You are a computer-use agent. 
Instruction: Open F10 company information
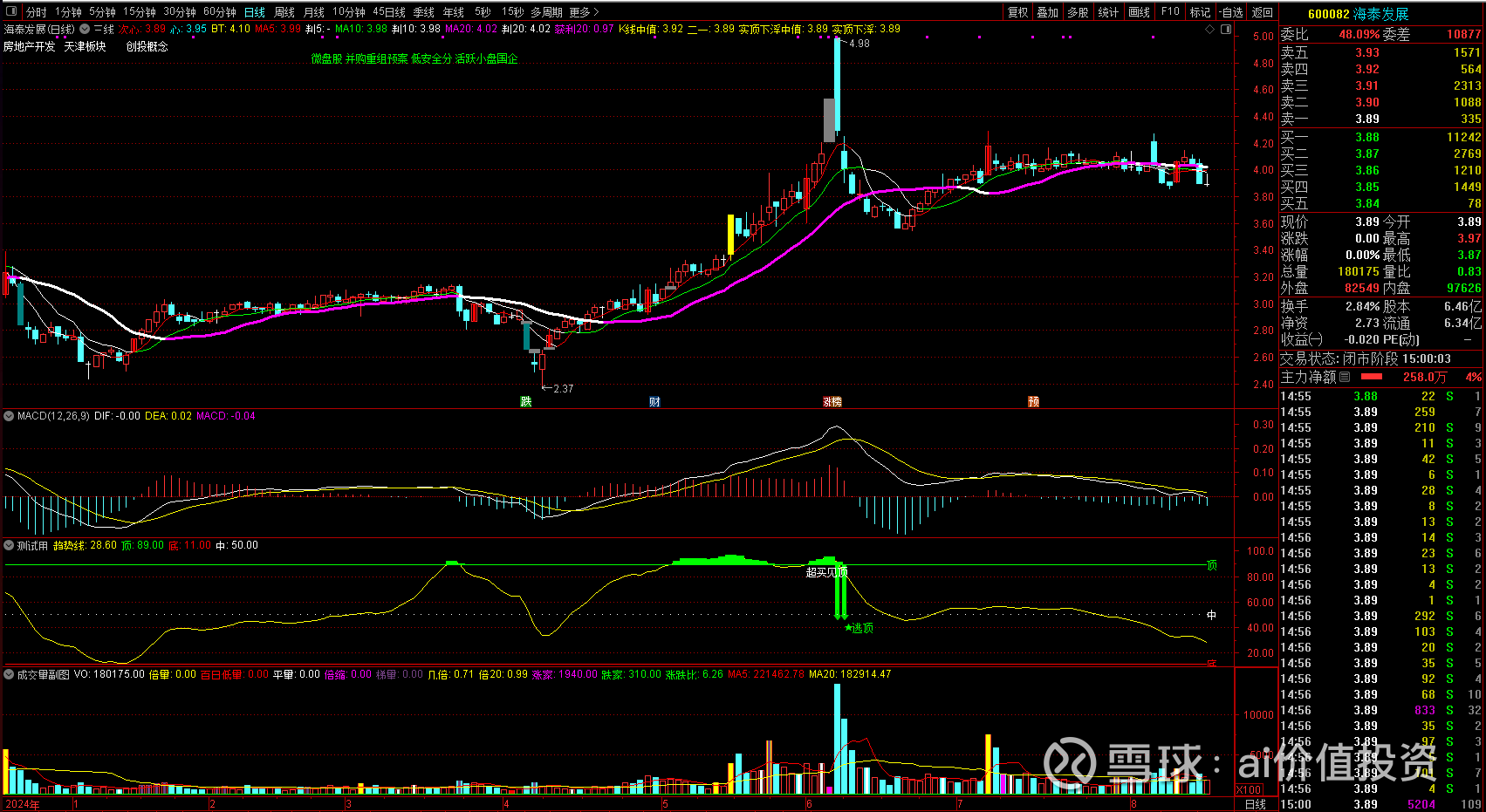tap(1170, 12)
